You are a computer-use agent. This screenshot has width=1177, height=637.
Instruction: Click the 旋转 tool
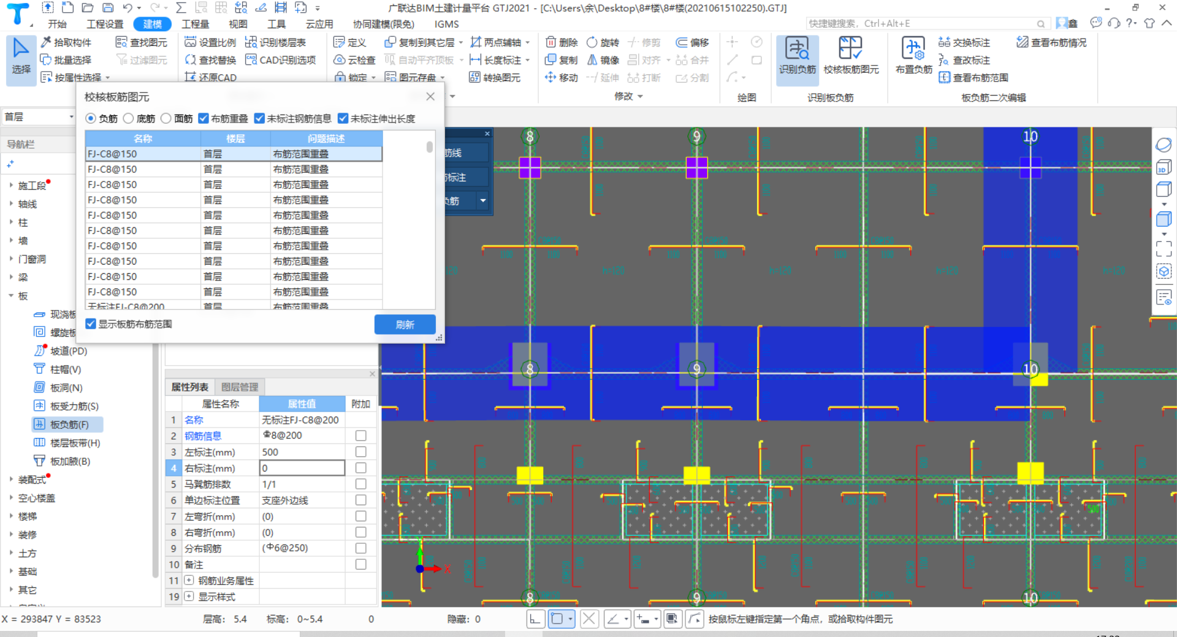pos(603,42)
